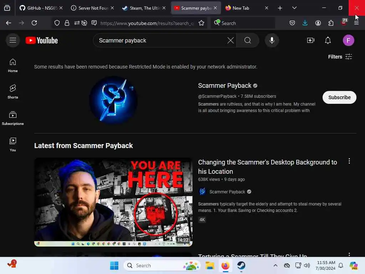Open Scammer Payback channel link under video
Viewport: 365px width, 274px height.
pyautogui.click(x=227, y=192)
